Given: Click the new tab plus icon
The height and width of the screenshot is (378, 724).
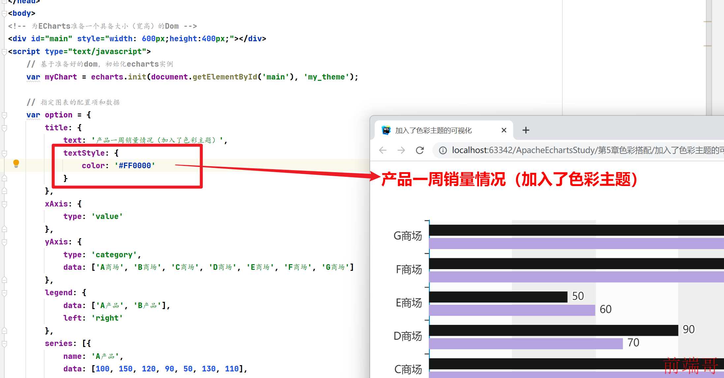Looking at the screenshot, I should (x=526, y=130).
